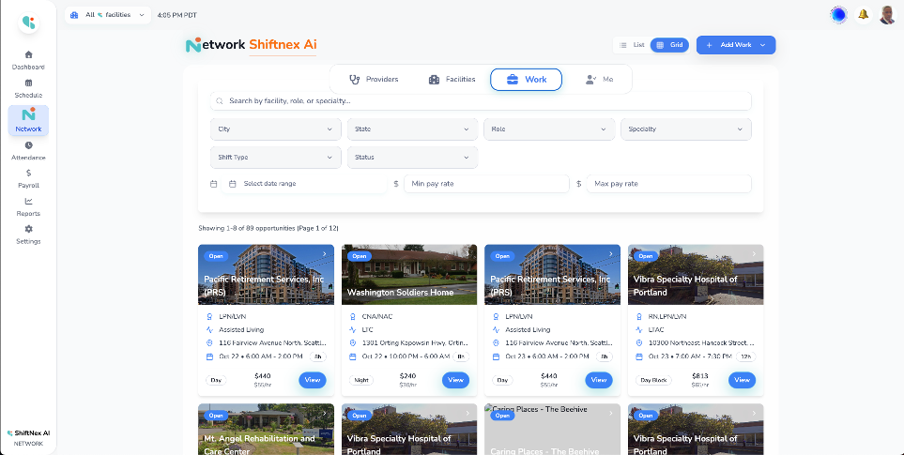Switch to the Providers tab
The image size is (904, 455).
(x=374, y=80)
